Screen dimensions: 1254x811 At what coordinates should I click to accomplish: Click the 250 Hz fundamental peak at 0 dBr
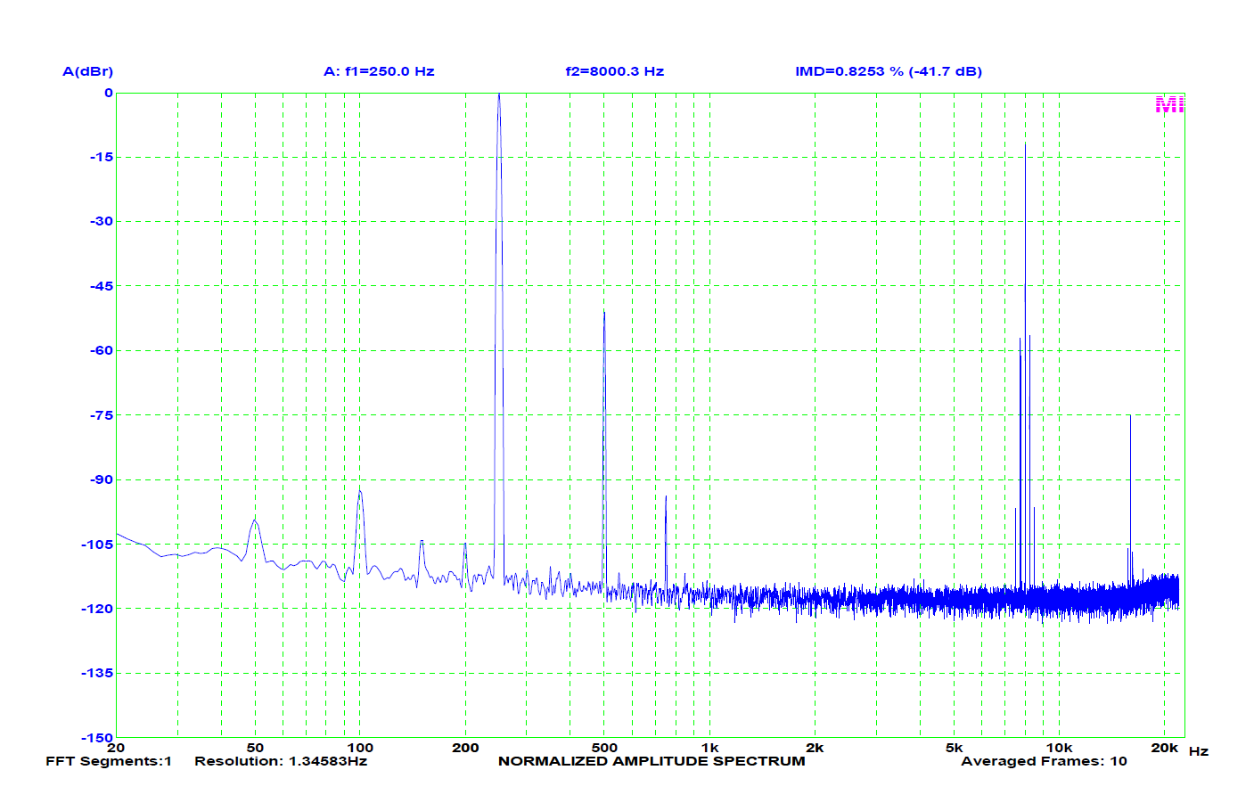(x=499, y=96)
